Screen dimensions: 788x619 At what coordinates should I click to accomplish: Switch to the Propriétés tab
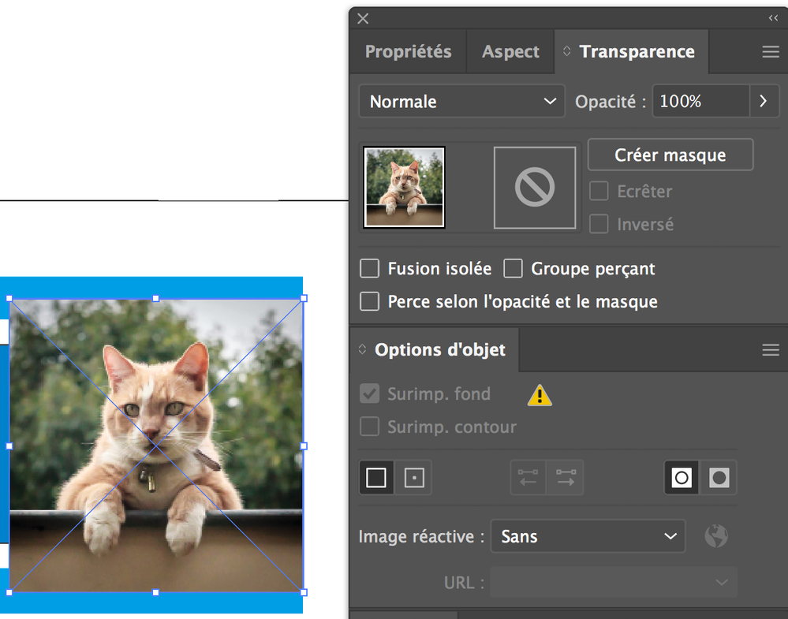(x=408, y=51)
